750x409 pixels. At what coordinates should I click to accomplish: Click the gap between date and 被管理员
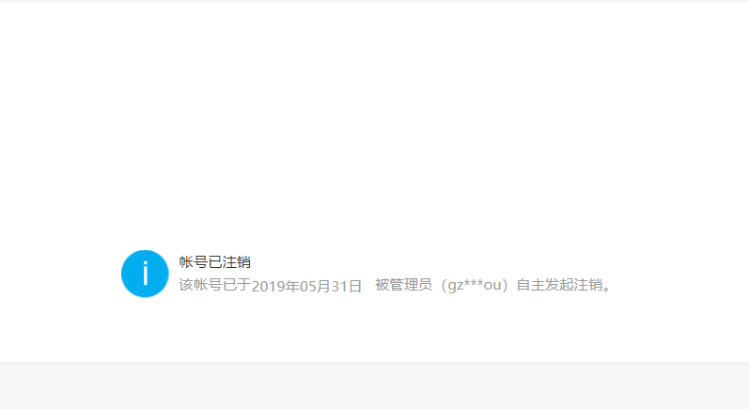click(x=368, y=286)
